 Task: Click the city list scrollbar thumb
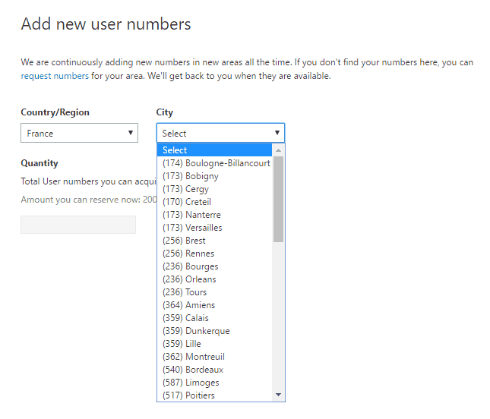tap(278, 199)
